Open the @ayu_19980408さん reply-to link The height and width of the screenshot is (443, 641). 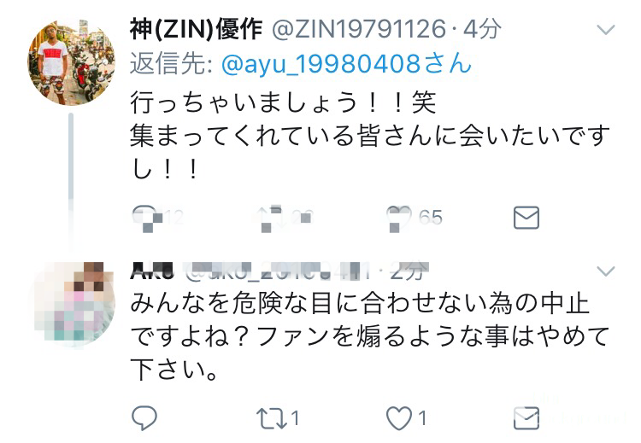click(x=346, y=65)
